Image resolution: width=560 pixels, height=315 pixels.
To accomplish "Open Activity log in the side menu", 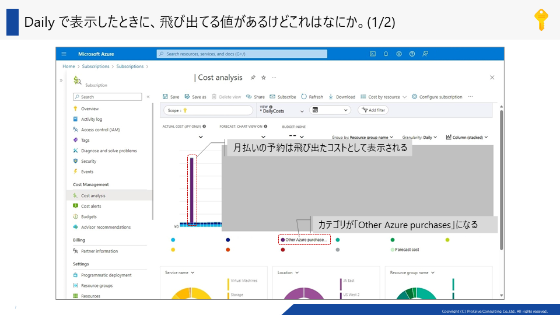I will pyautogui.click(x=92, y=119).
